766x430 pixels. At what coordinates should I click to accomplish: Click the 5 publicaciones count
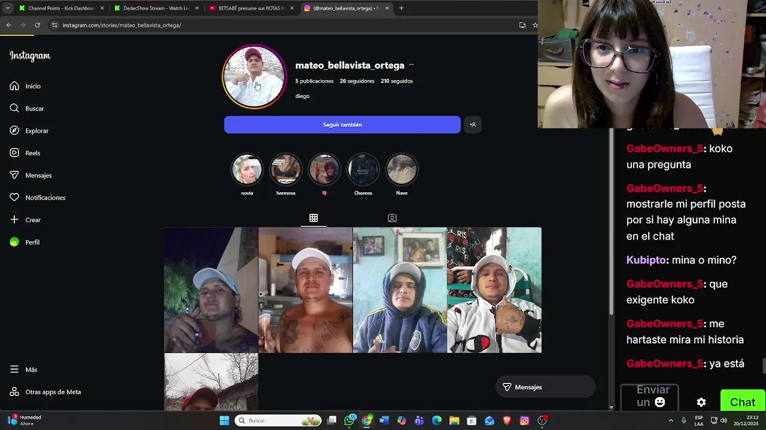314,81
